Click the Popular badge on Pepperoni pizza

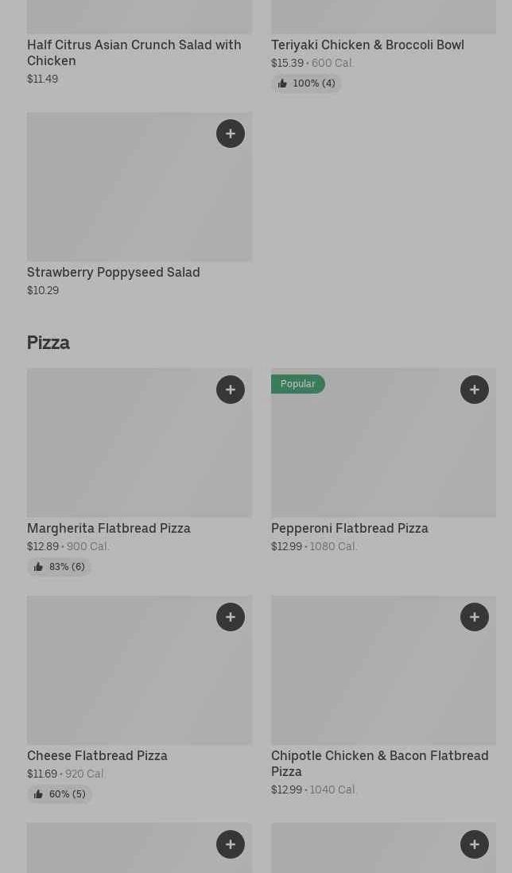pos(298,384)
